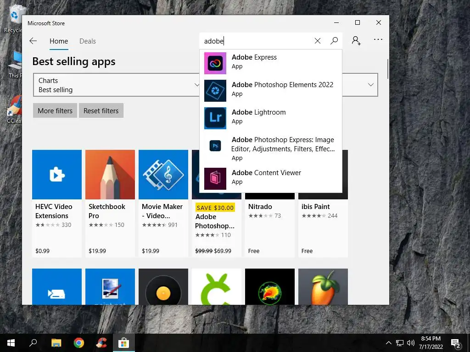Choose Adobe Content Viewer suggestion
This screenshot has height=352, width=470.
(266, 173)
